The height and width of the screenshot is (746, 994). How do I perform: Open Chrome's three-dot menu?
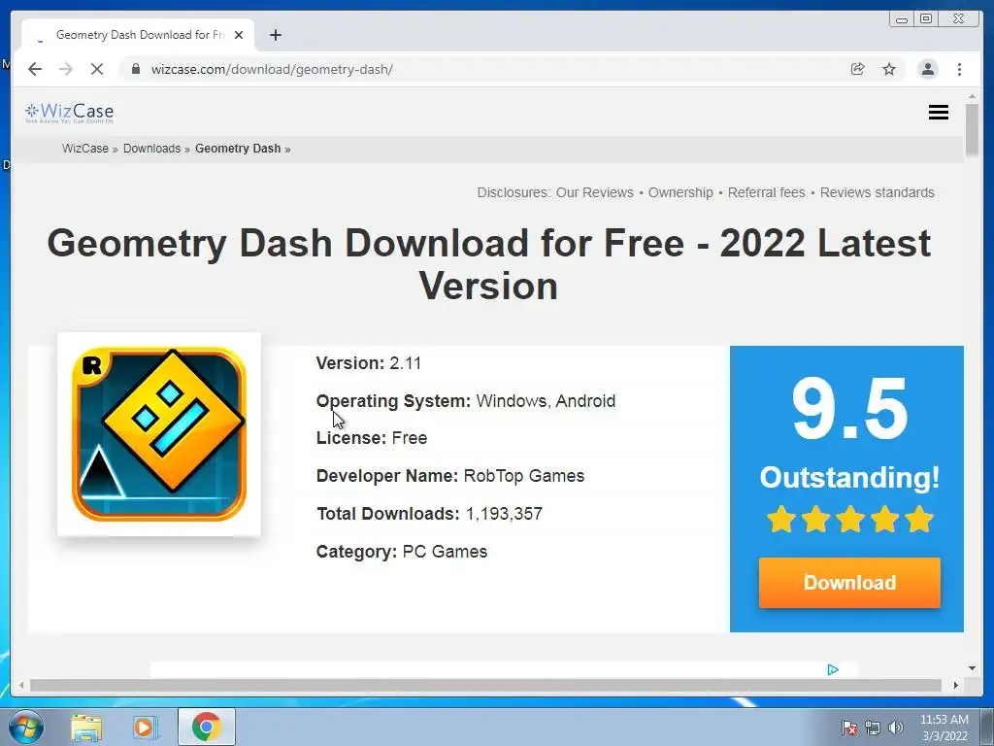pyautogui.click(x=959, y=69)
